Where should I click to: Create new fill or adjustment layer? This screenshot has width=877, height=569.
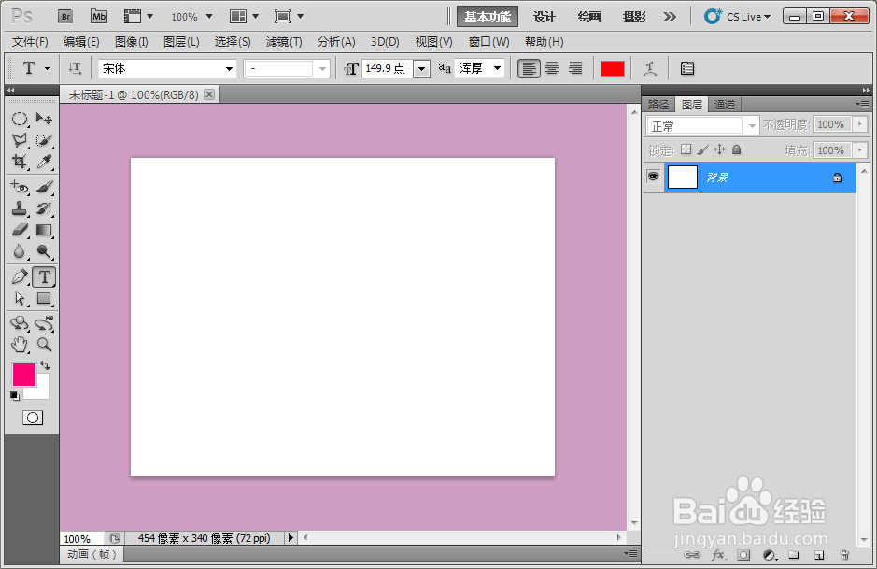coord(771,555)
